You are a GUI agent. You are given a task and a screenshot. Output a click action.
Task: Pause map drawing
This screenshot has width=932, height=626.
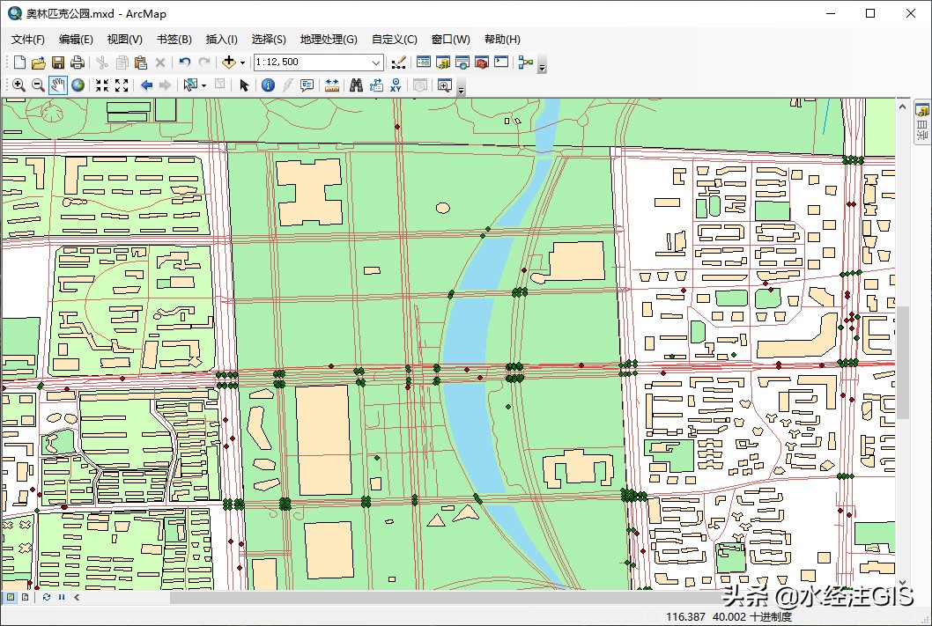click(62, 597)
